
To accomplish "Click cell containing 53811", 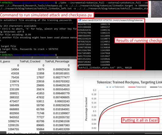I will pos(32,101).
